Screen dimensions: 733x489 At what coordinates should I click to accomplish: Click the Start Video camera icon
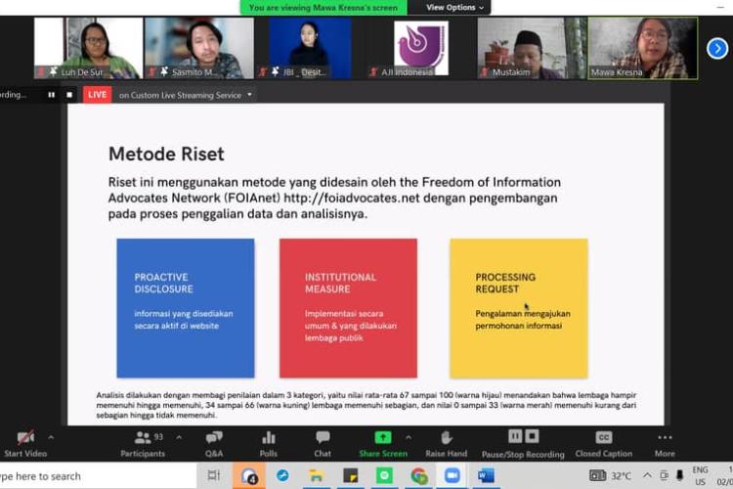tap(26, 437)
